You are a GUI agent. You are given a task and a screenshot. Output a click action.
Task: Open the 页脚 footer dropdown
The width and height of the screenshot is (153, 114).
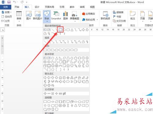[150, 17]
